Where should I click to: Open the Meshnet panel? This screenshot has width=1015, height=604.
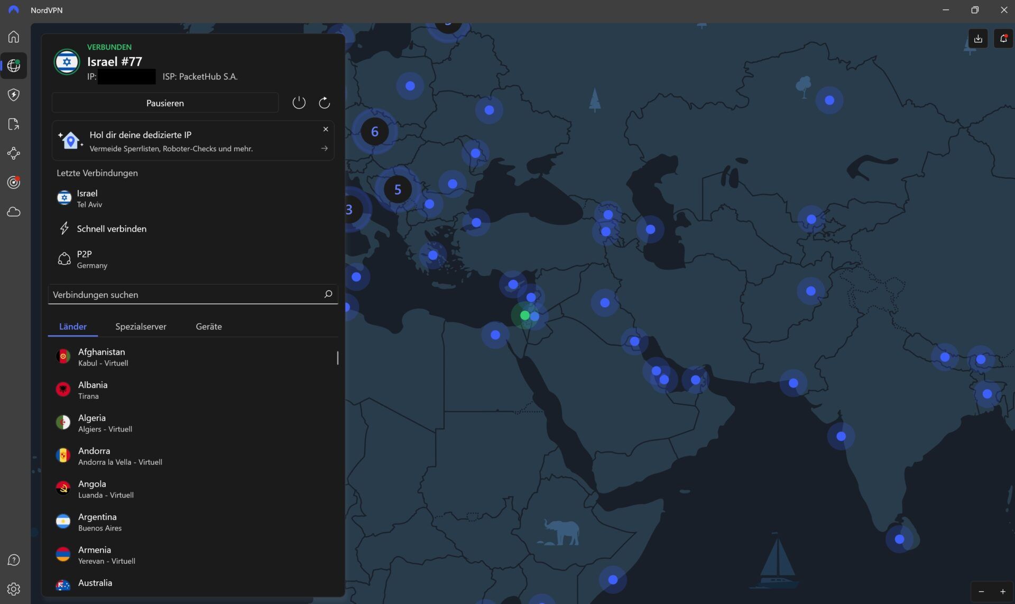click(x=13, y=153)
